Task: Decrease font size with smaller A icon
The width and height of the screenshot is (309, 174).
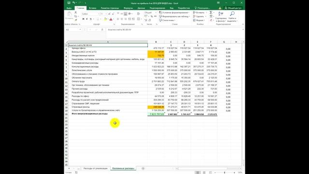Action: 113,14
